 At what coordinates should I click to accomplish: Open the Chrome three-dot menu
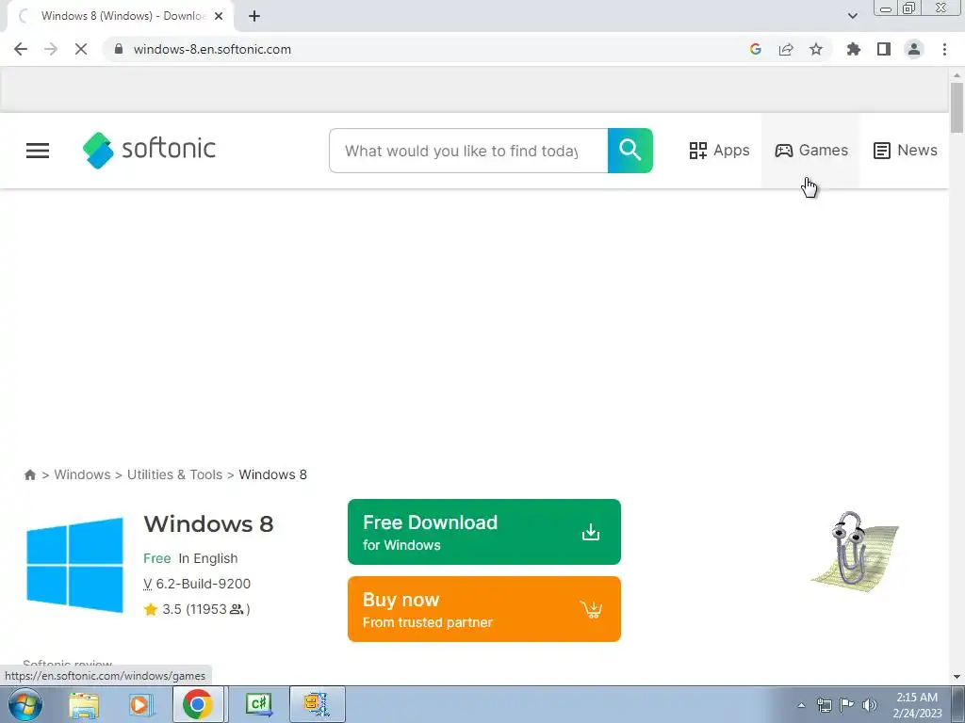[x=944, y=49]
